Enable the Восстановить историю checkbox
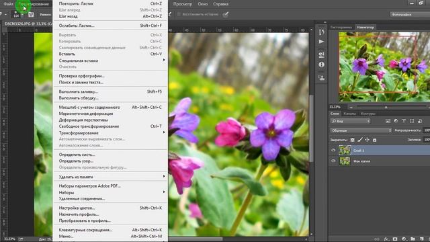The width and height of the screenshot is (430, 242). click(179, 14)
